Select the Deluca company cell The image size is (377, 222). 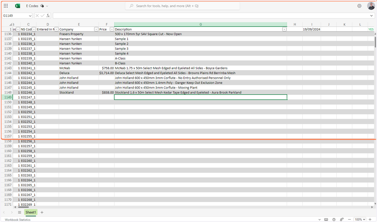79,73
